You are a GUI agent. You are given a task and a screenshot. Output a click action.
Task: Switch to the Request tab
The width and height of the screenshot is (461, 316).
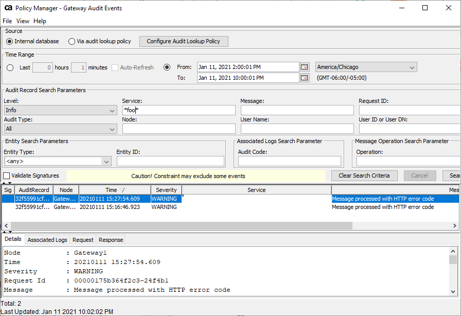[x=83, y=240]
